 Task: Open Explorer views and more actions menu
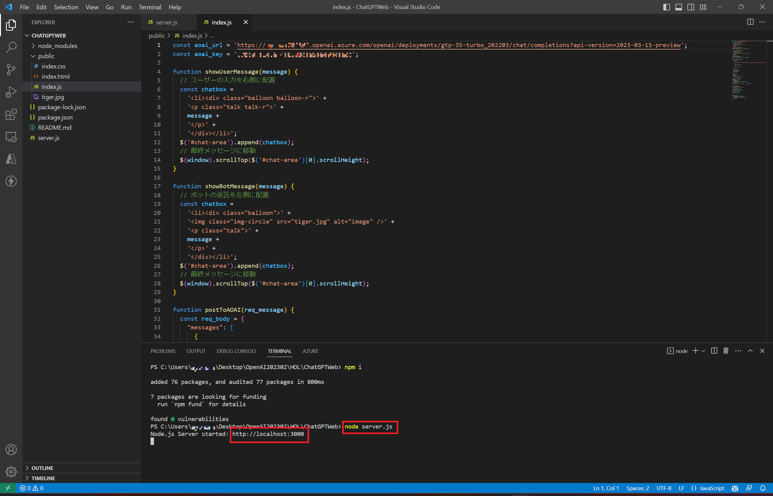click(x=130, y=22)
